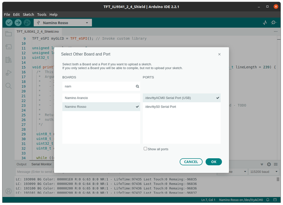Open the Serial Monitor from the top toolbar
The image size is (283, 205).
point(274,22)
